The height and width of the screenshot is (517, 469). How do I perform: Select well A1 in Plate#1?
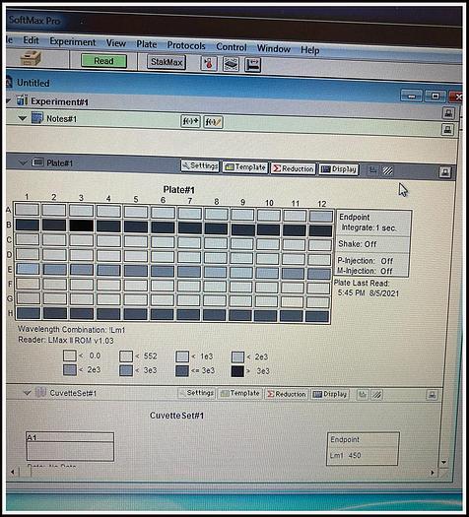(27, 210)
